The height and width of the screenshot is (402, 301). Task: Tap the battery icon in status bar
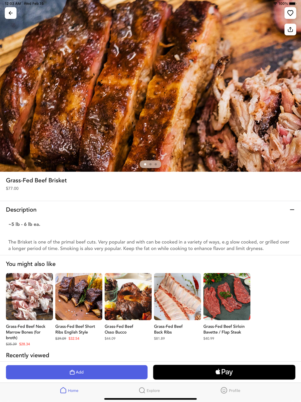293,4
